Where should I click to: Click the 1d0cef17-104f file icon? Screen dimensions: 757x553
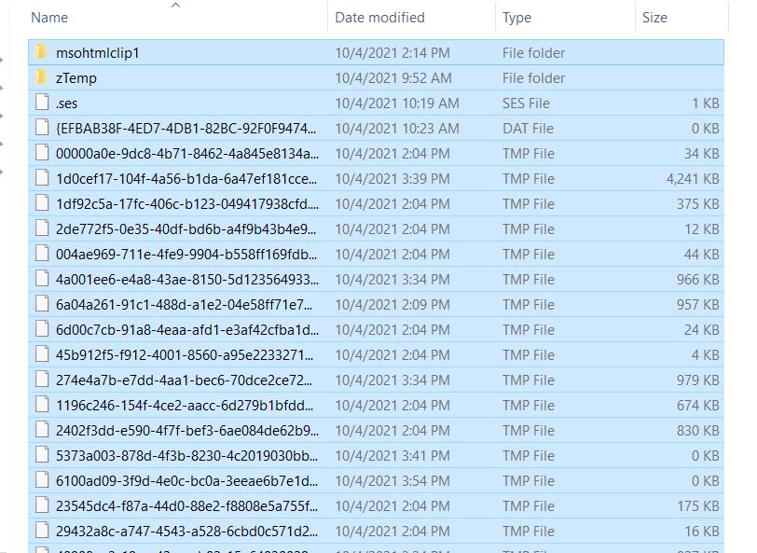pyautogui.click(x=41, y=179)
